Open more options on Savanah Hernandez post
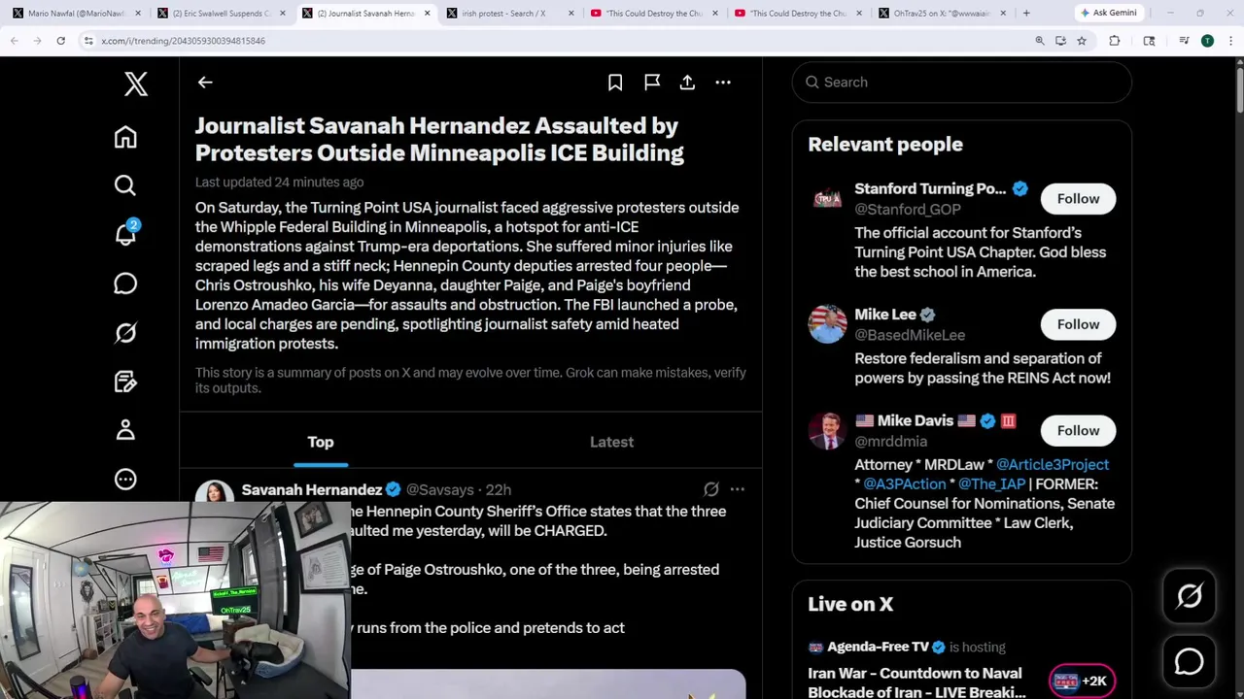1244x699 pixels. coord(738,489)
